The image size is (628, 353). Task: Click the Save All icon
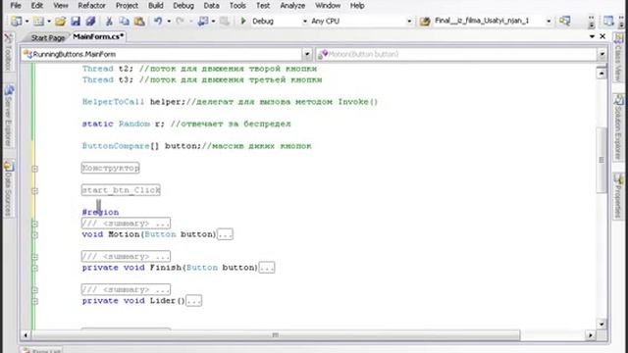90,22
